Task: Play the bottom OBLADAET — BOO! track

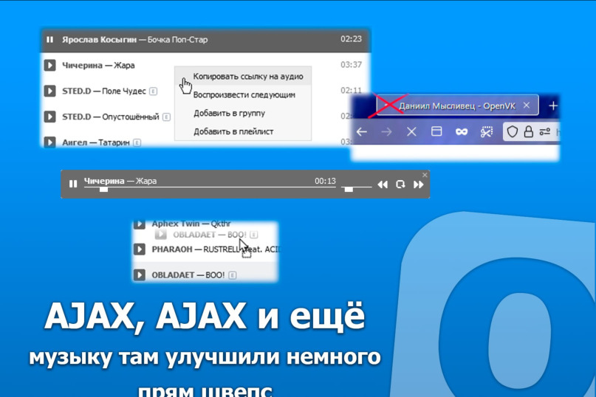Action: tap(140, 275)
